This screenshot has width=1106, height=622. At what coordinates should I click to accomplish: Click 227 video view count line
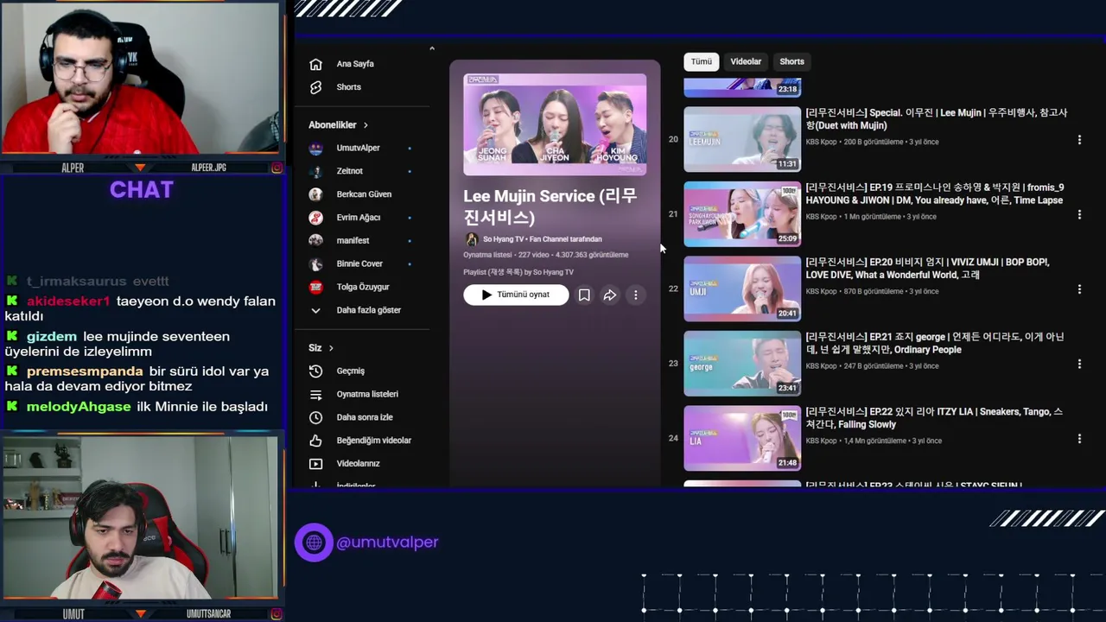coord(546,255)
